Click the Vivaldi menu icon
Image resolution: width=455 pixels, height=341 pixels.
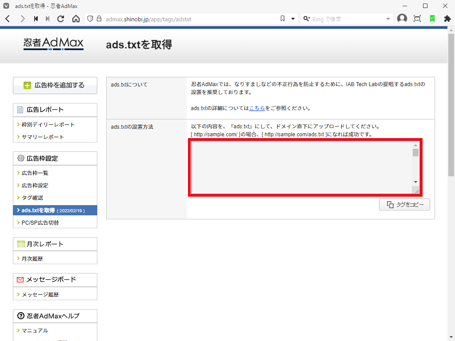(6, 6)
